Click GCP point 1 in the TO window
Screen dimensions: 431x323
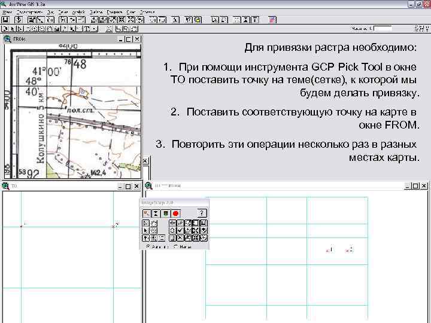(x=22, y=226)
